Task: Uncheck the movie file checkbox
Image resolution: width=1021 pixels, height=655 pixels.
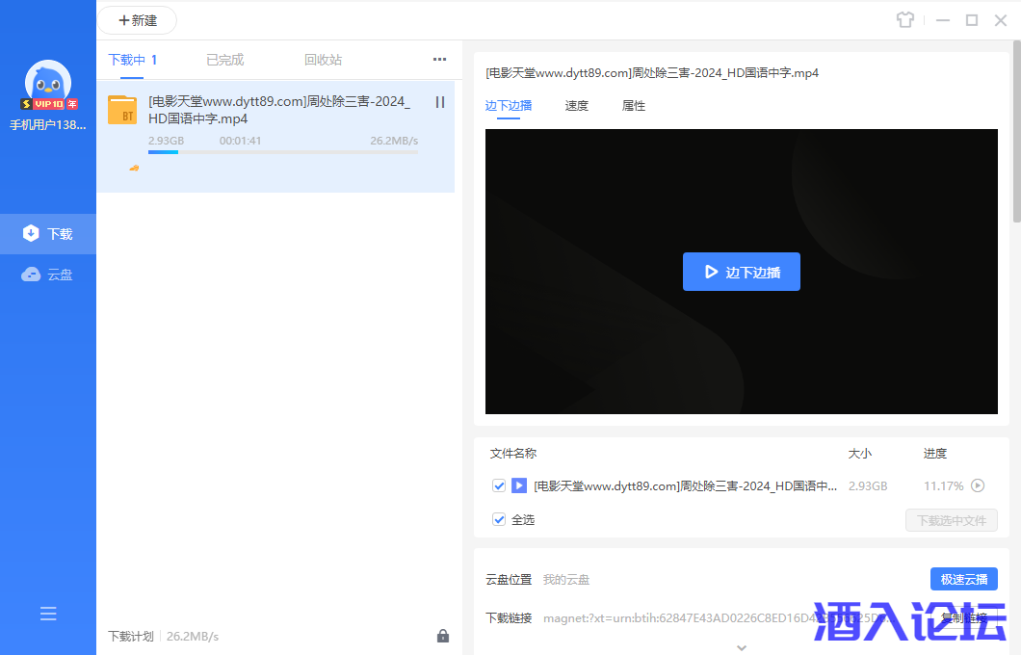Action: 499,485
